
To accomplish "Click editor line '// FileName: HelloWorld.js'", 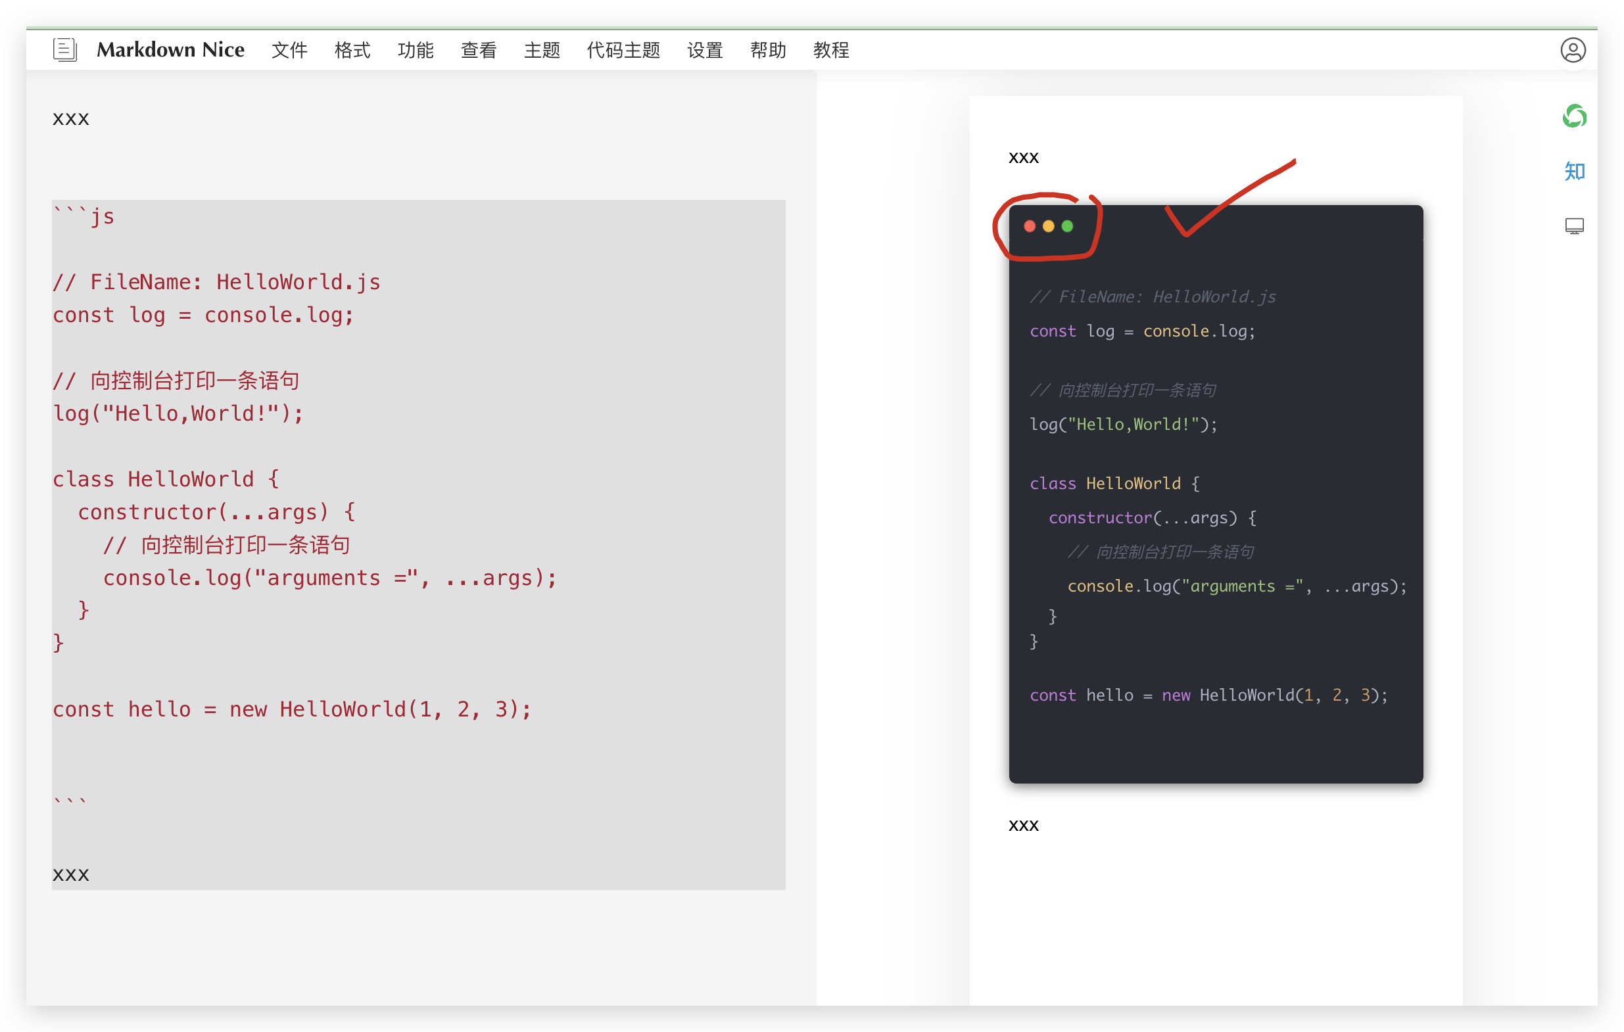I will pos(216,282).
